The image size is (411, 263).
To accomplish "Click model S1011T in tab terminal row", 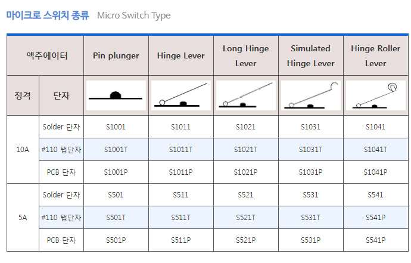I will pyautogui.click(x=181, y=150).
